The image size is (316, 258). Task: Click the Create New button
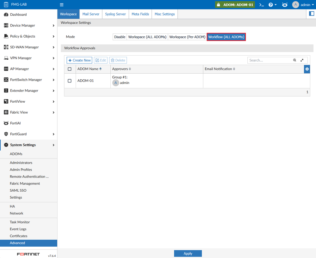pos(79,60)
